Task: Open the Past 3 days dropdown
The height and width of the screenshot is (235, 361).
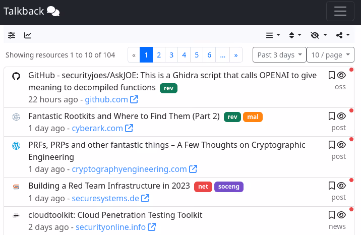Action: 279,55
